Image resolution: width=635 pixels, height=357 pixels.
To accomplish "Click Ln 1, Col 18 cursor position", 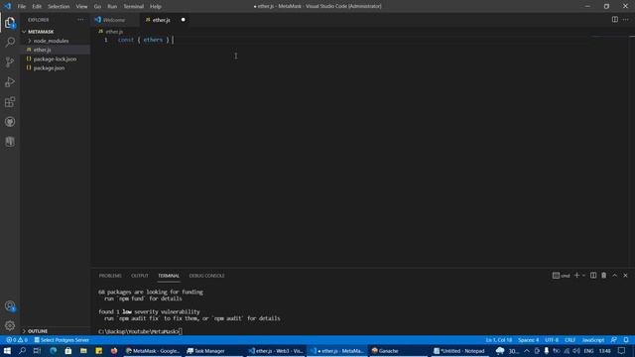I will [x=499, y=340].
